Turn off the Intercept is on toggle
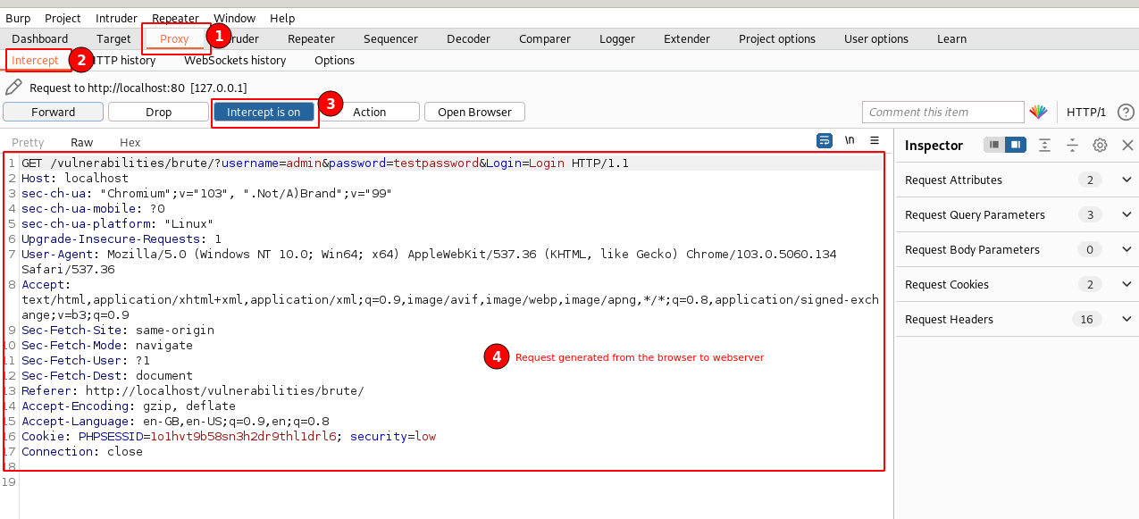The height and width of the screenshot is (519, 1139). [x=264, y=112]
